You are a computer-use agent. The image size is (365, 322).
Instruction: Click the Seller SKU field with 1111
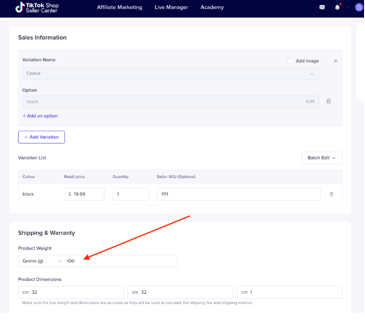(239, 194)
